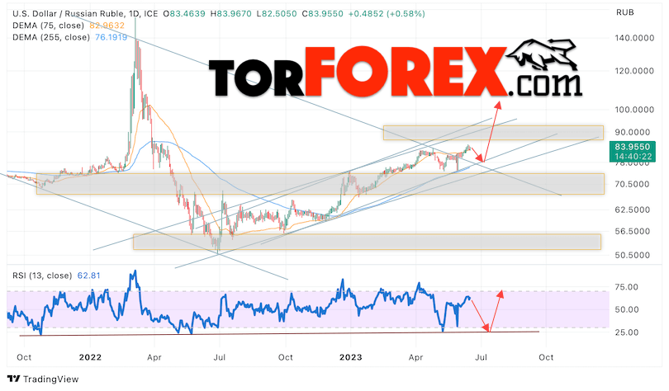Click the Apr label following 2022

[x=154, y=357]
